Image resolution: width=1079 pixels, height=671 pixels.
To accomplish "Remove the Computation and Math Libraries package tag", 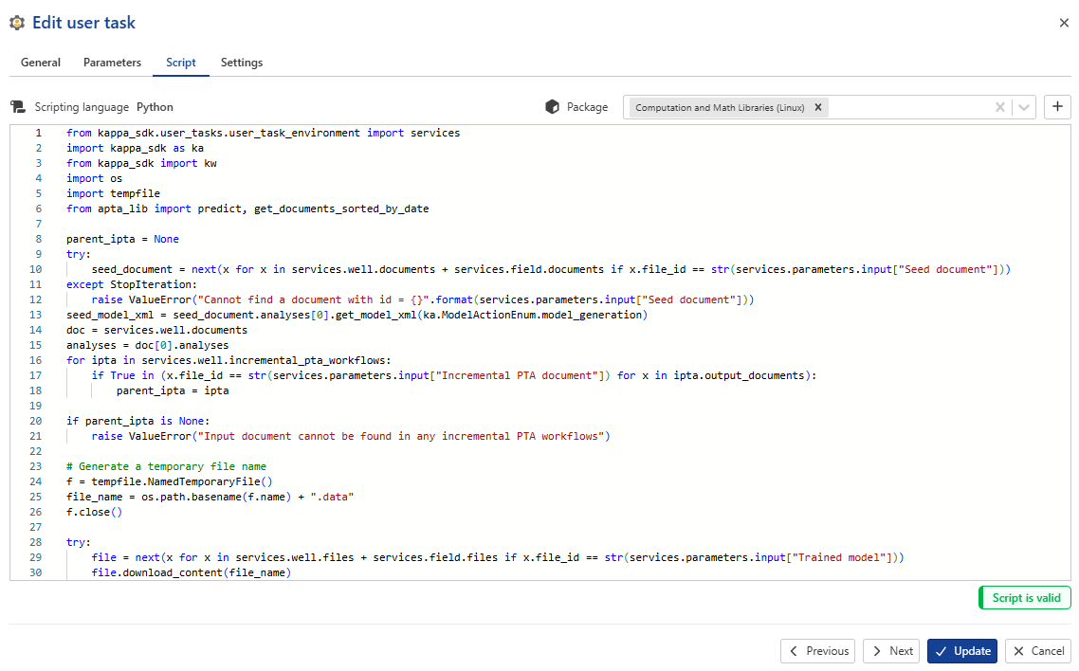I will click(x=818, y=107).
